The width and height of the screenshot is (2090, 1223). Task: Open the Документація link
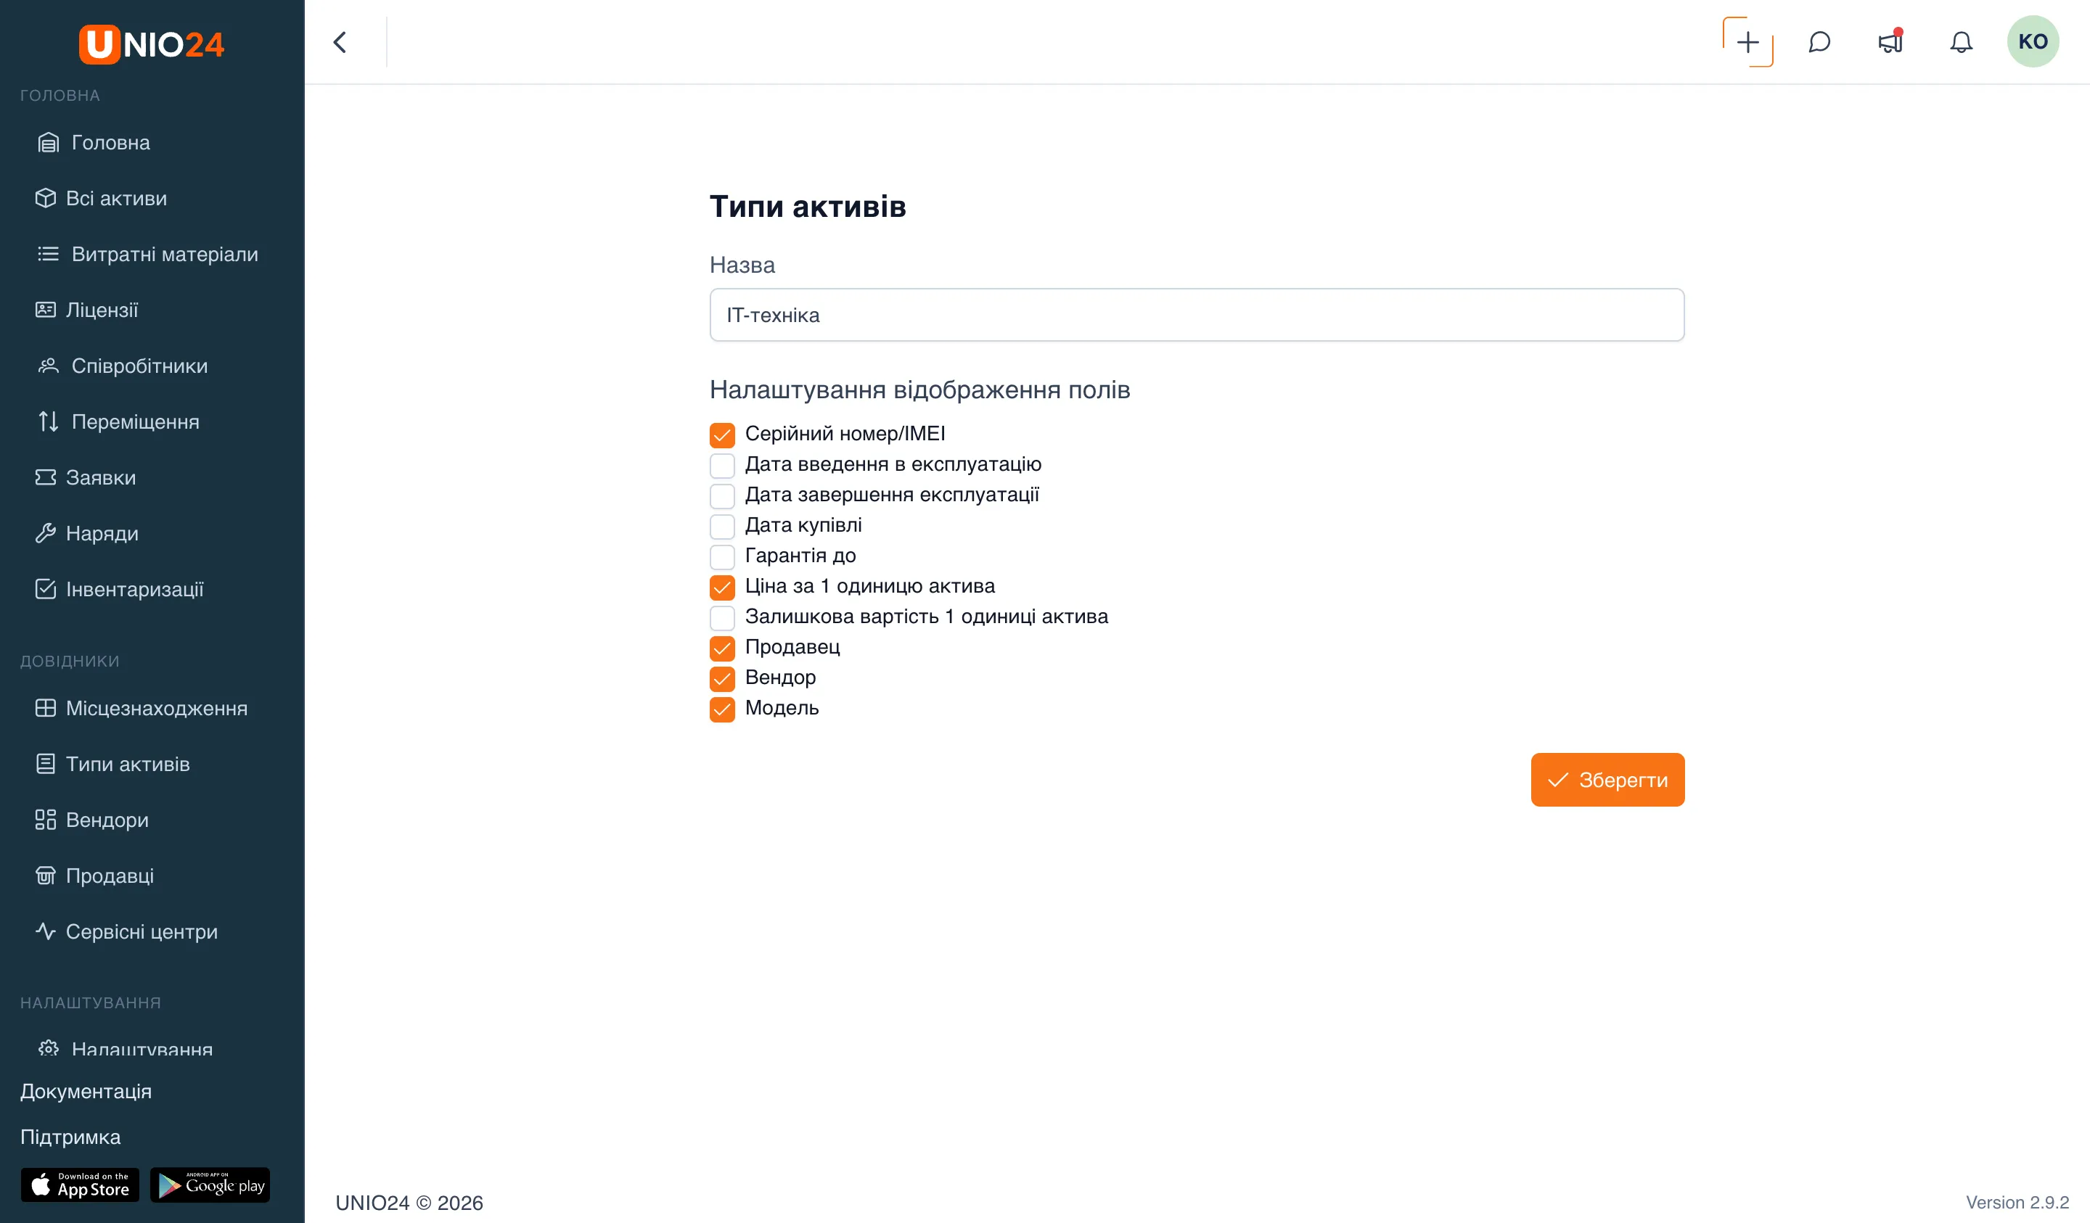86,1091
